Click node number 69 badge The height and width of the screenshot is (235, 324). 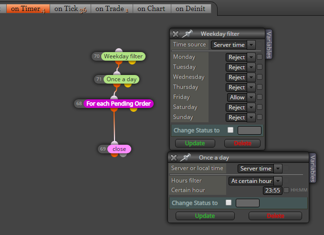(x=103, y=149)
